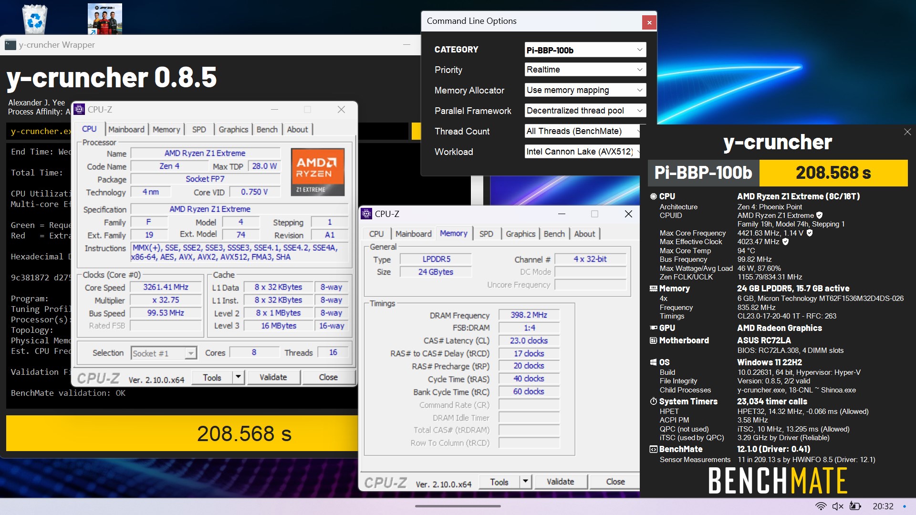916x515 pixels.
Task: Click the shield icon beside Max Core Frequency
Action: (x=810, y=233)
